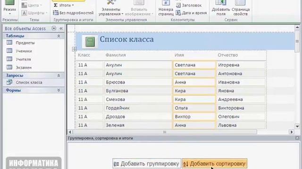302x169 pixels.
Task: Click the Андреевна patronymic cell
Action: (241, 100)
